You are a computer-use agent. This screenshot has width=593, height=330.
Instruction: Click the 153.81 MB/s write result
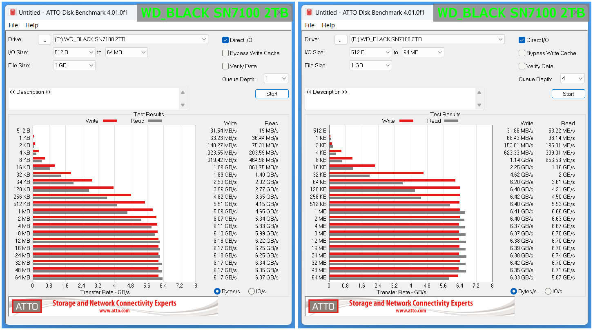click(519, 145)
